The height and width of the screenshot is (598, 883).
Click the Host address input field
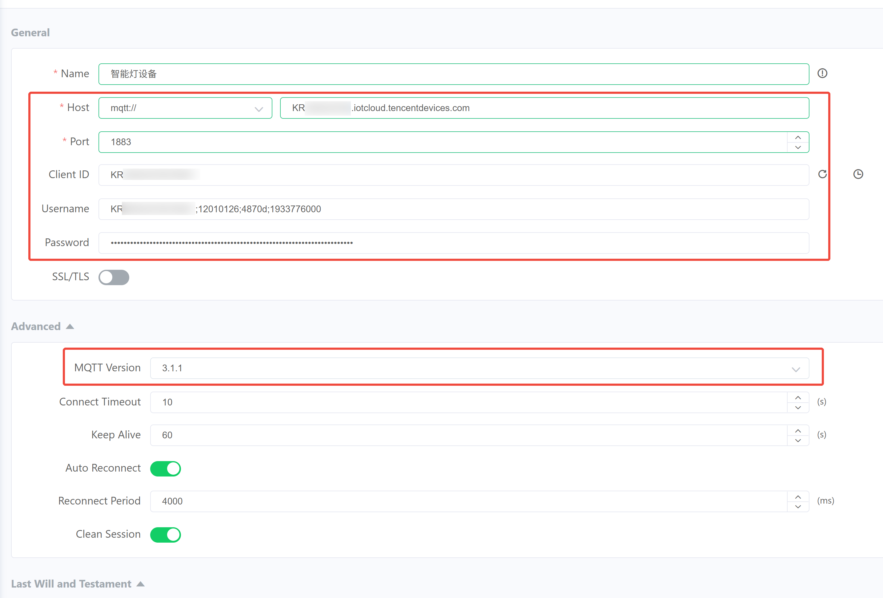(544, 108)
